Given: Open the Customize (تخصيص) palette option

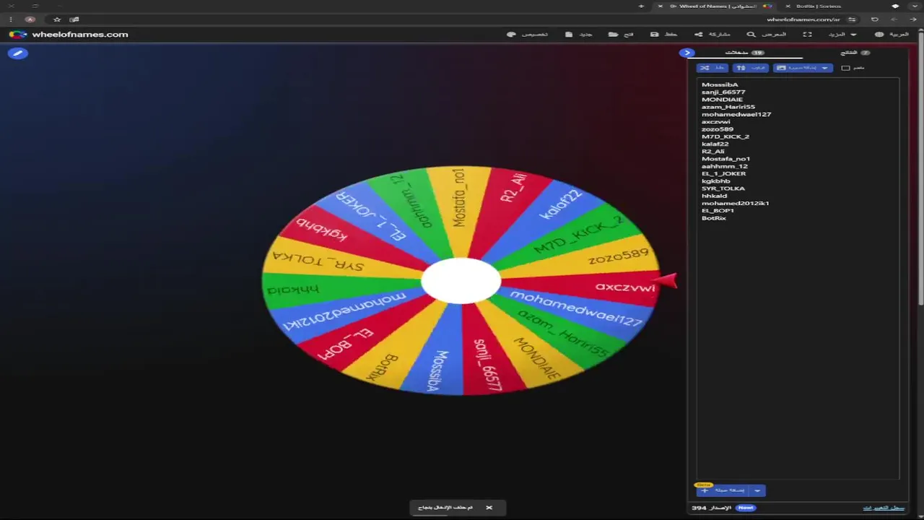Looking at the screenshot, I should point(528,34).
